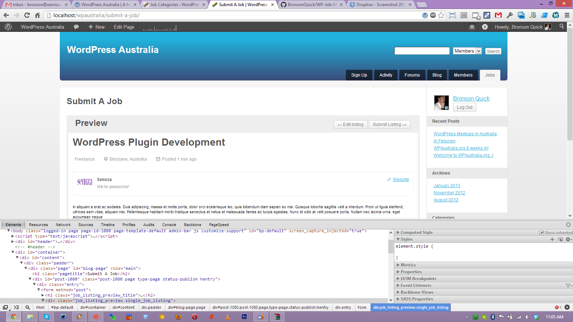Image resolution: width=573 pixels, height=322 pixels.
Task: Open the PageSpeed tab
Action: coord(219,225)
